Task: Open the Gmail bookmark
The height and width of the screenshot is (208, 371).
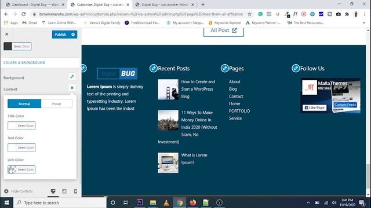Action: point(30,23)
